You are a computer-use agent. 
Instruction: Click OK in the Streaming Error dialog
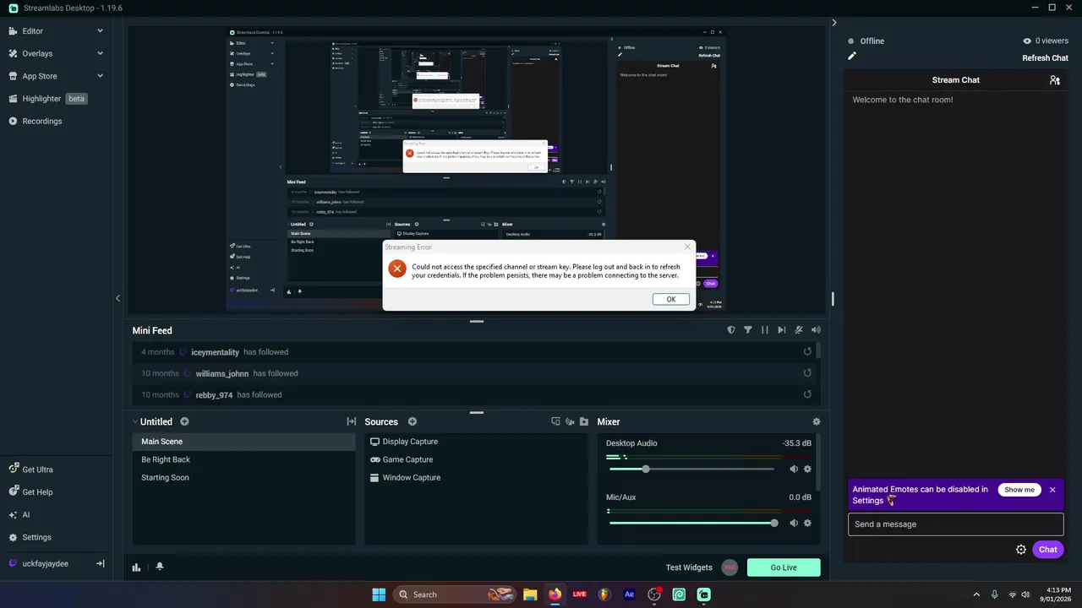point(671,299)
